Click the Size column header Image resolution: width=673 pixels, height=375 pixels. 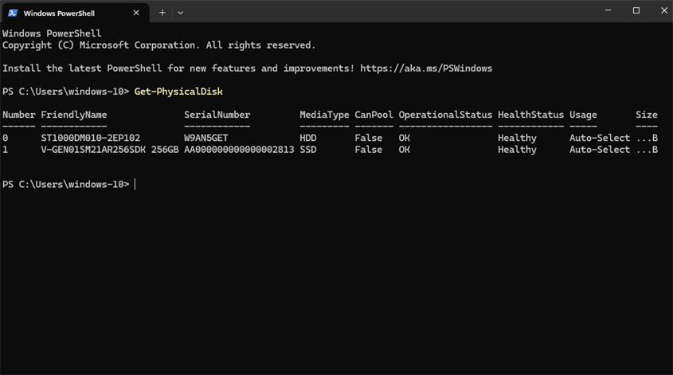647,115
